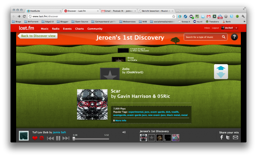
Task: Open the Music menu
Action: [x=44, y=29]
